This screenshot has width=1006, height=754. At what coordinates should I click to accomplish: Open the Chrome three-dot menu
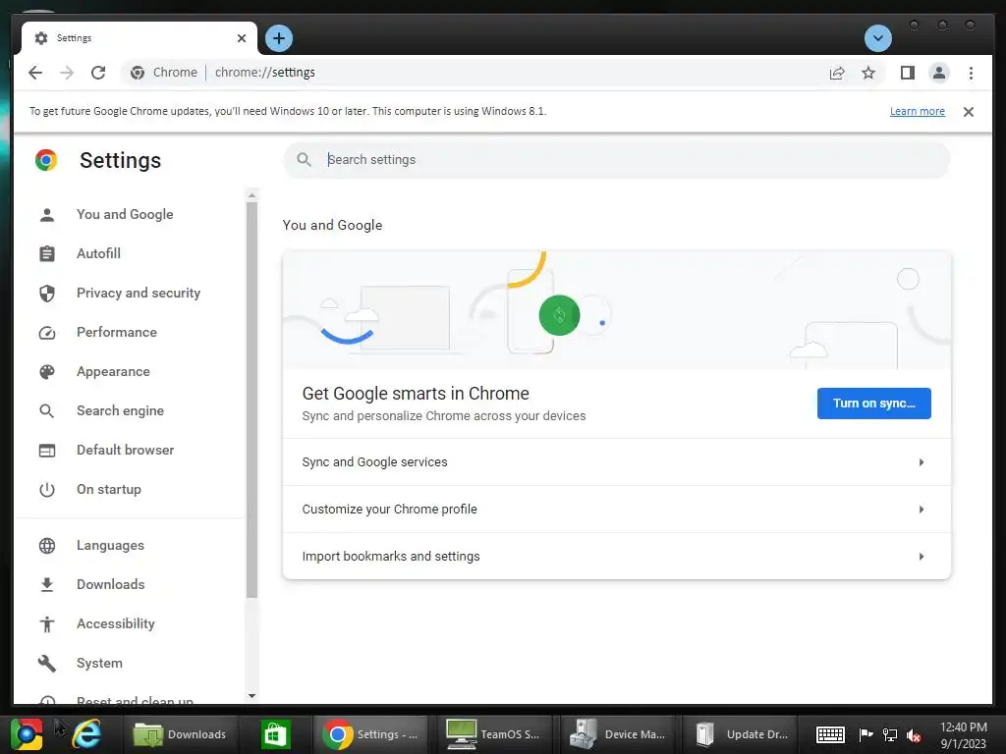pos(971,73)
